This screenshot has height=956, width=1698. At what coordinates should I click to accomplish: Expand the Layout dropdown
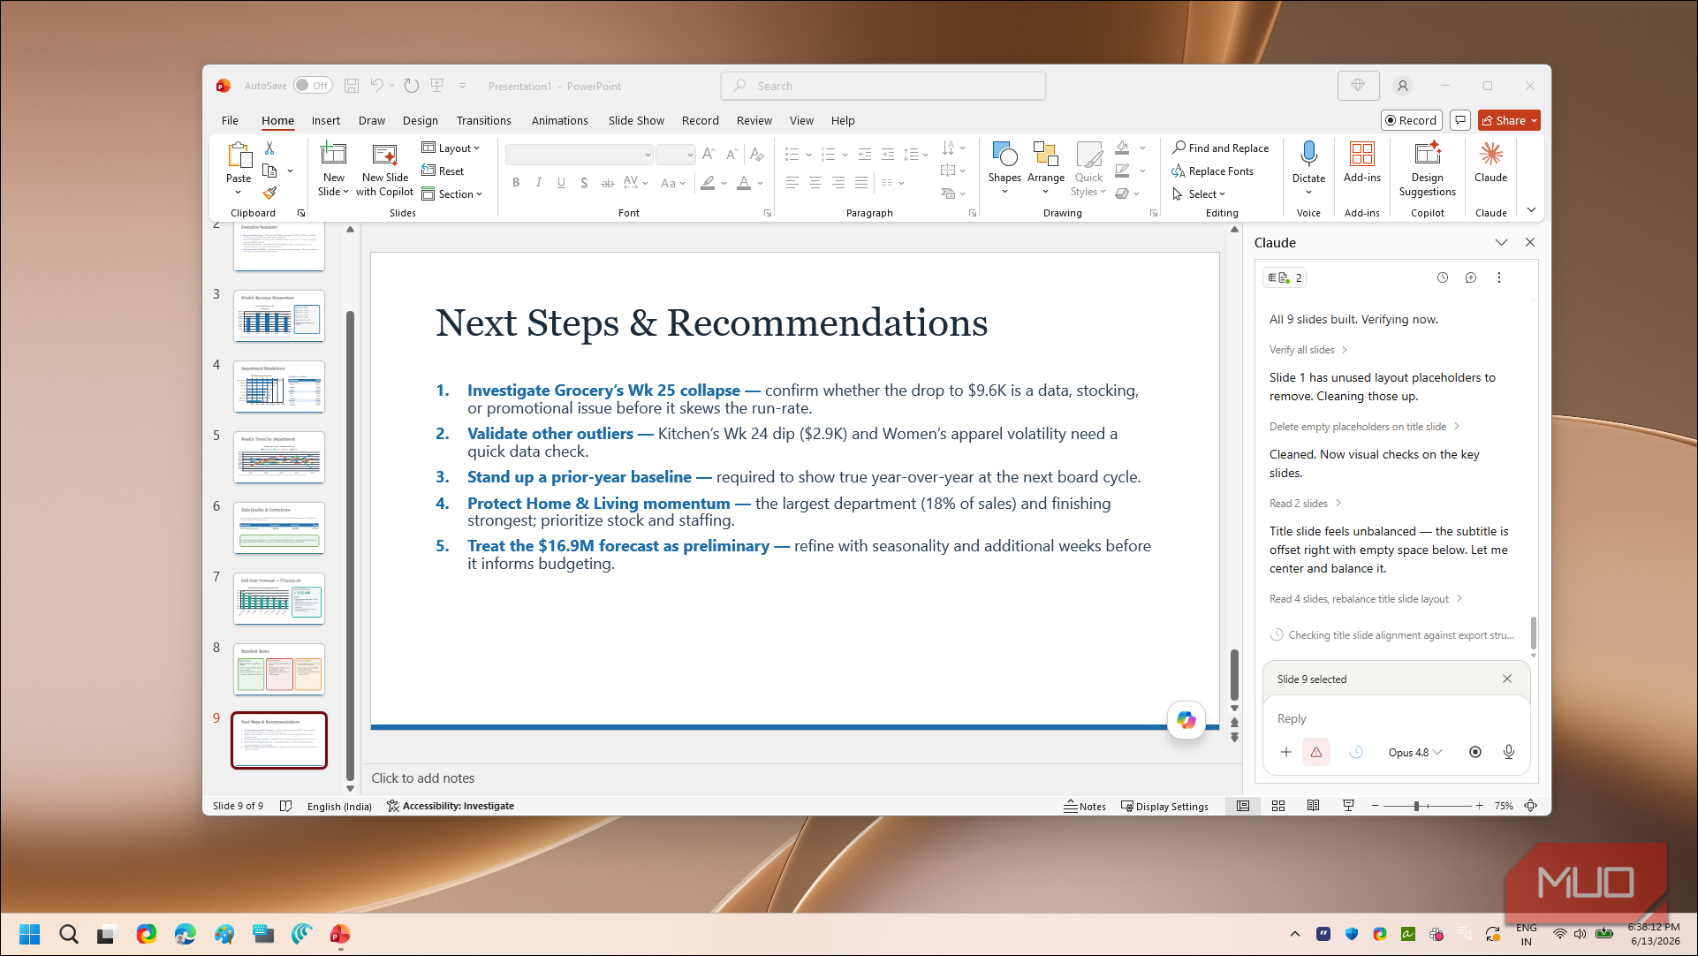451,148
